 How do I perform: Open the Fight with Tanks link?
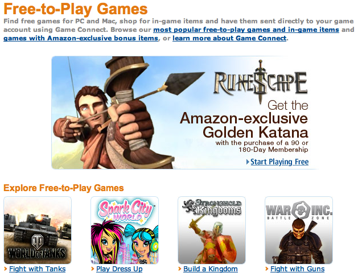(x=38, y=269)
